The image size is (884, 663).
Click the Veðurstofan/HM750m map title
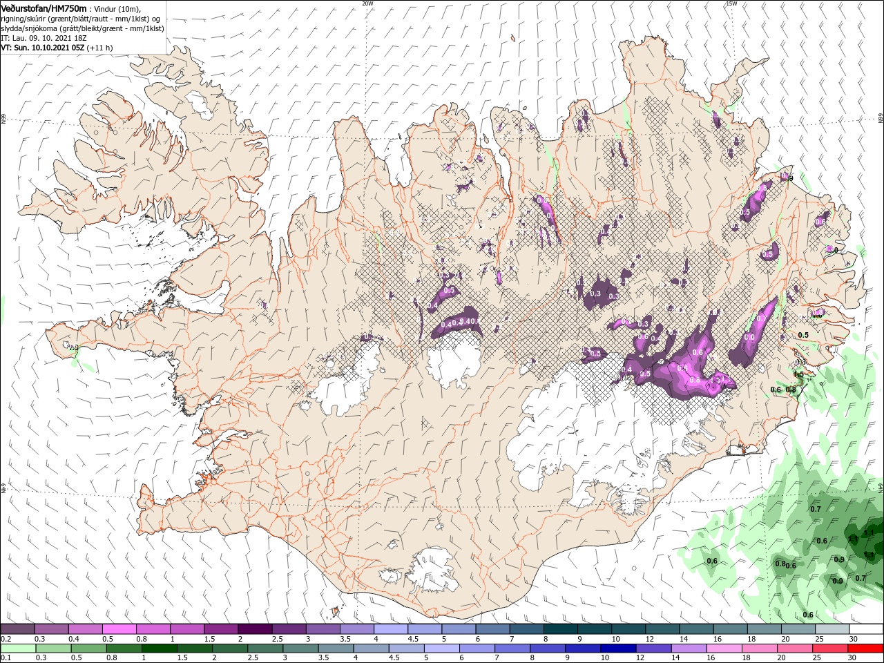44,8
